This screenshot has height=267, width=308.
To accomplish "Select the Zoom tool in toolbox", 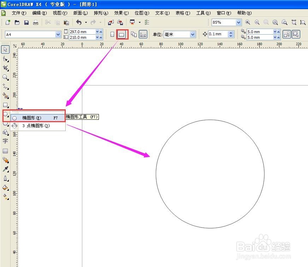I will tap(6, 77).
